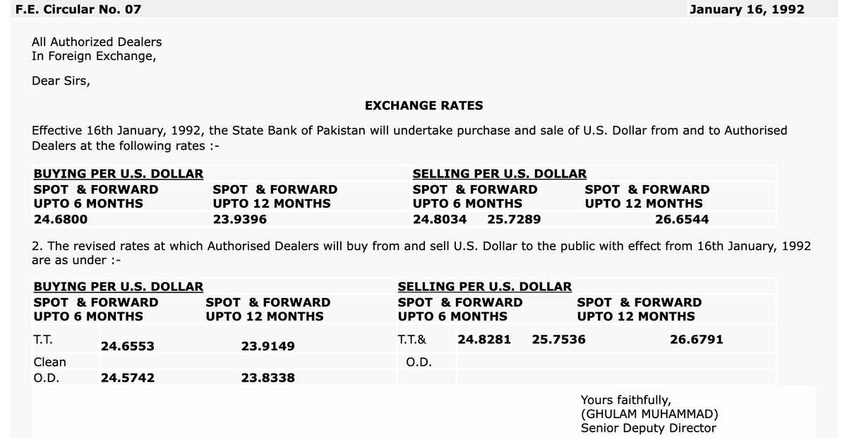
Task: Click the first BUYING PER U.S. DOLLAR header
Action: point(119,174)
